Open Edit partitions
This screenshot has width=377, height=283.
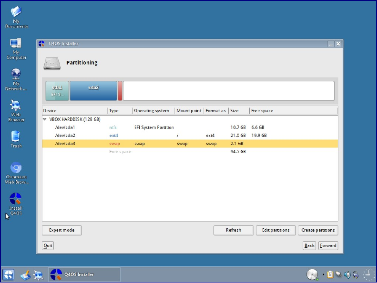pos(276,230)
